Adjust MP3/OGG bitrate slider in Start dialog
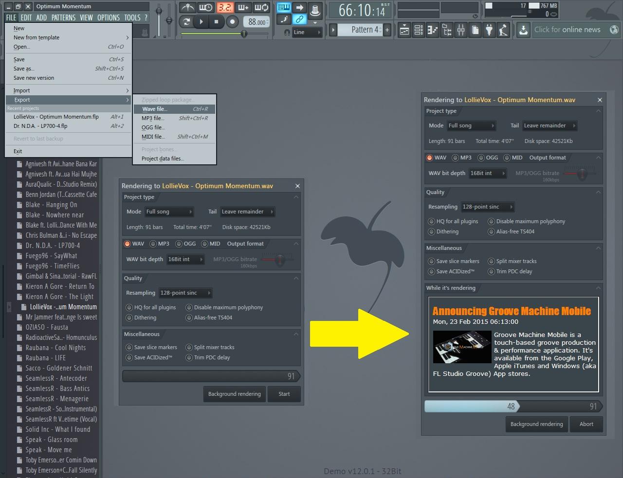The height and width of the screenshot is (478, 623). [279, 259]
